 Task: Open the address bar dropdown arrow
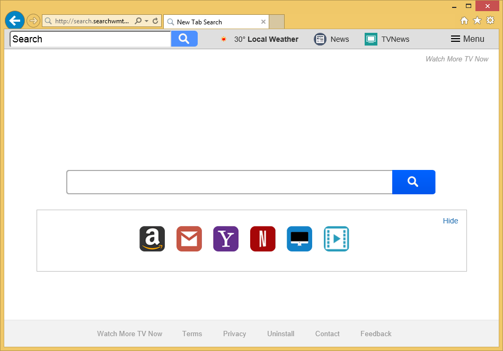pos(147,21)
